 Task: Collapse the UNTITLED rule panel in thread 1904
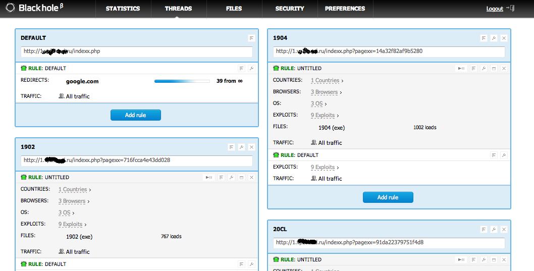pos(494,68)
